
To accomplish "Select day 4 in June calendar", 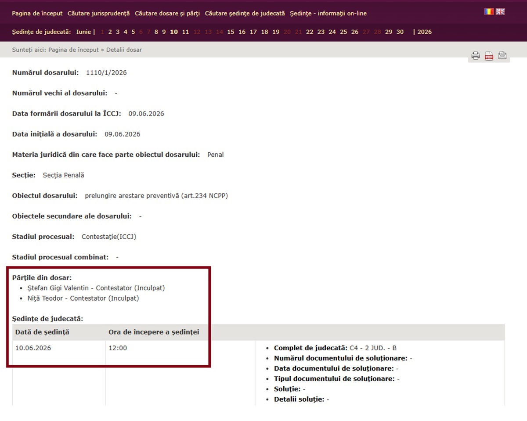I will point(125,32).
